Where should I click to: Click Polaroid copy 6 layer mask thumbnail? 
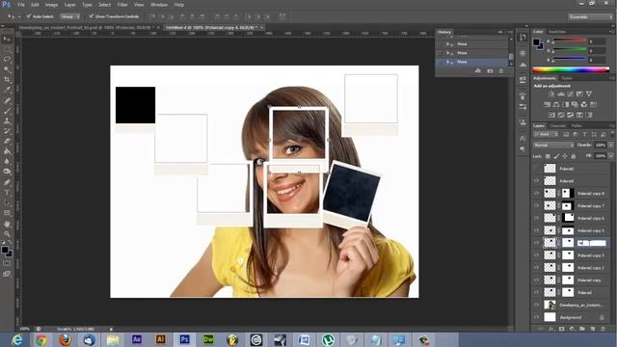tap(568, 218)
